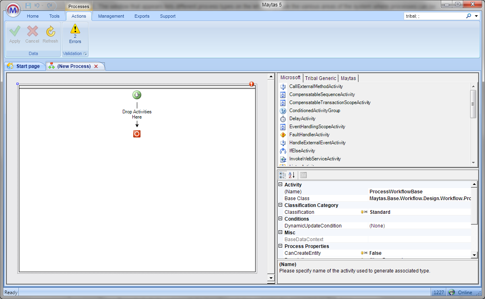Click the red error indicator on workflow canvas
Viewport: 485px width, 299px height.
click(x=252, y=84)
